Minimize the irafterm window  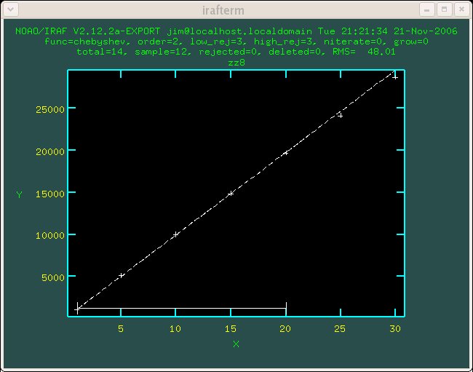pyautogui.click(x=427, y=9)
